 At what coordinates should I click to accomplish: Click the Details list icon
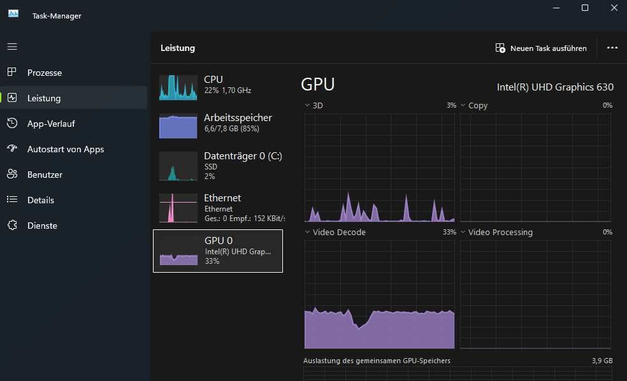point(12,199)
